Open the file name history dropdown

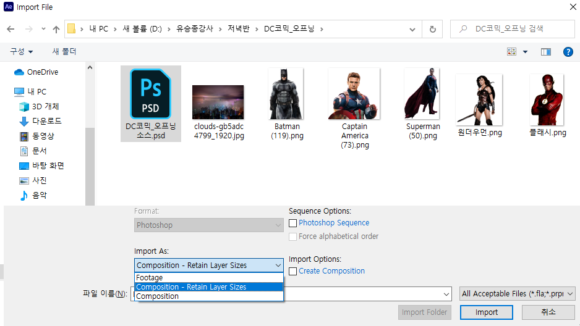pos(446,295)
